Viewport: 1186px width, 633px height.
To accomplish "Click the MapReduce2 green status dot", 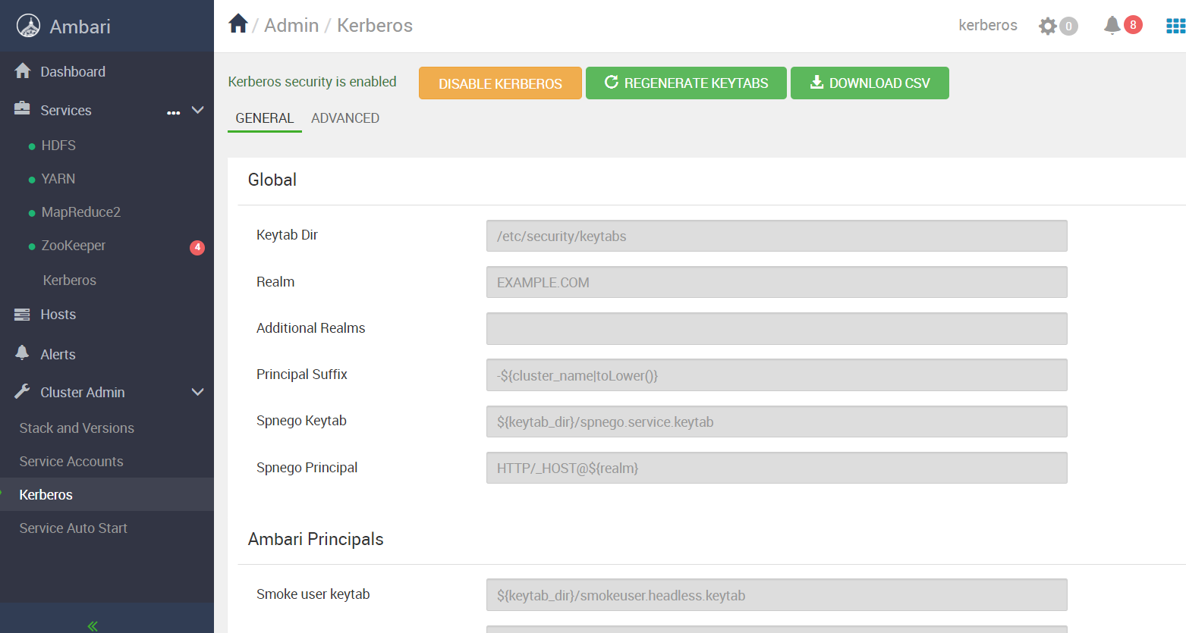I will (32, 213).
